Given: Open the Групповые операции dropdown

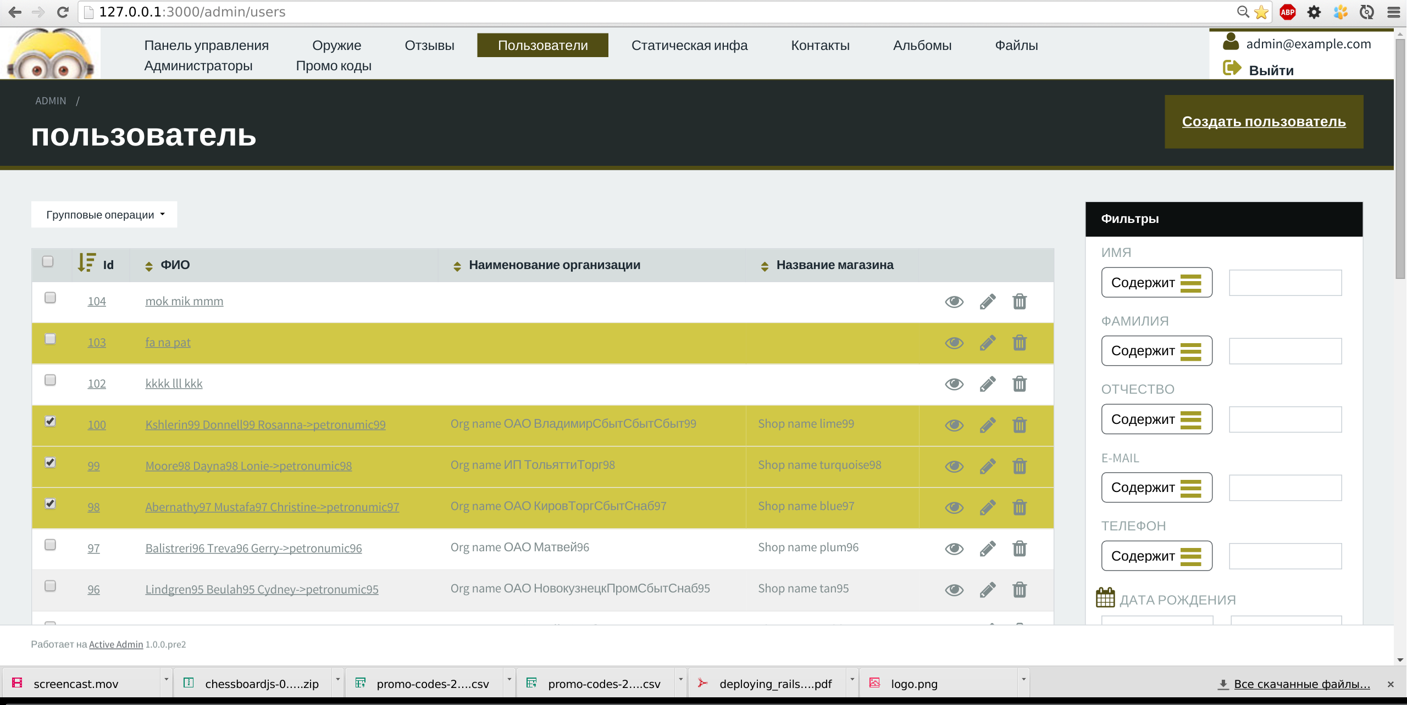Looking at the screenshot, I should coord(104,215).
